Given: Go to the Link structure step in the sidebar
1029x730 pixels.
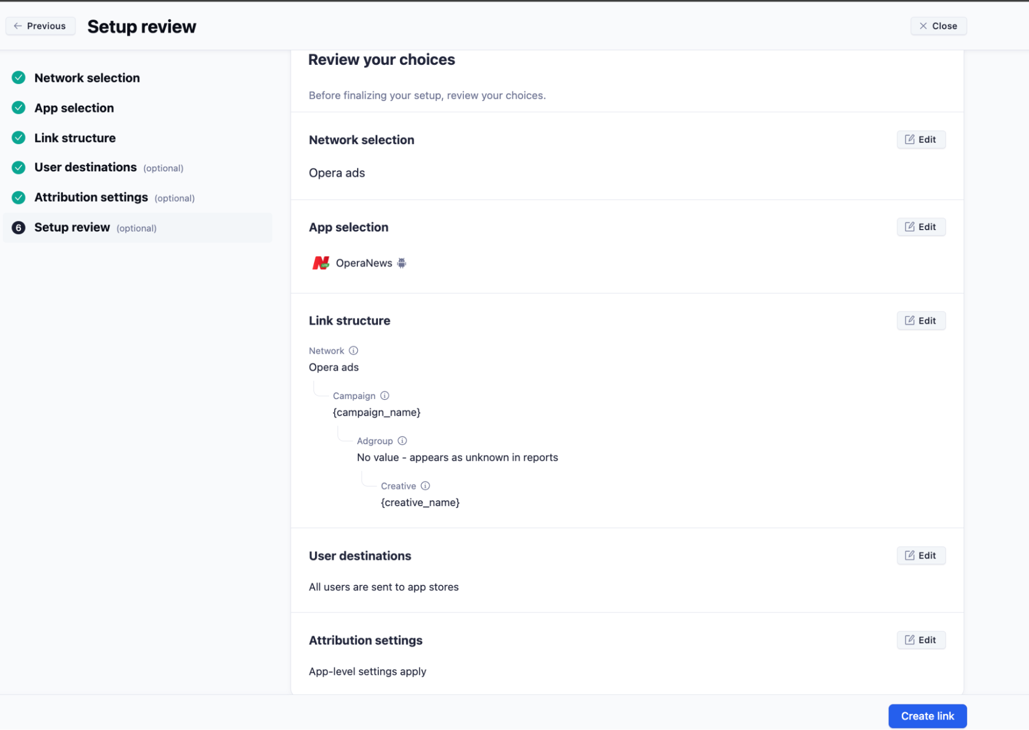Looking at the screenshot, I should [75, 138].
